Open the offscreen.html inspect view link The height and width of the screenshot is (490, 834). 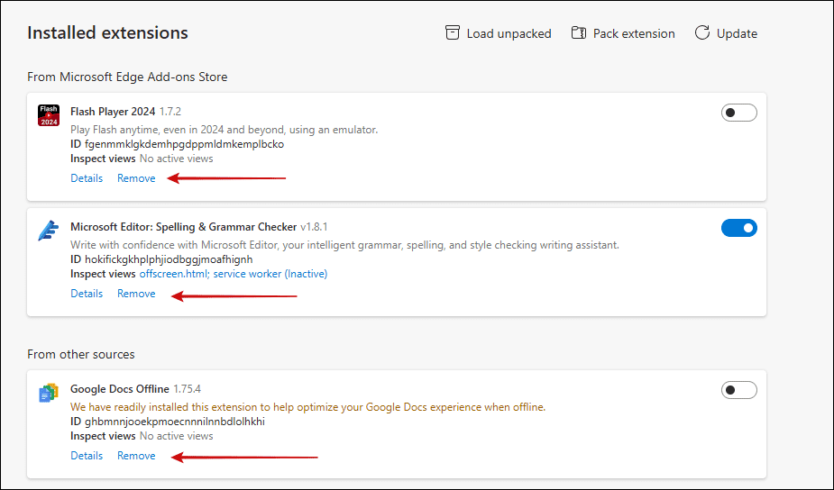[x=174, y=274]
